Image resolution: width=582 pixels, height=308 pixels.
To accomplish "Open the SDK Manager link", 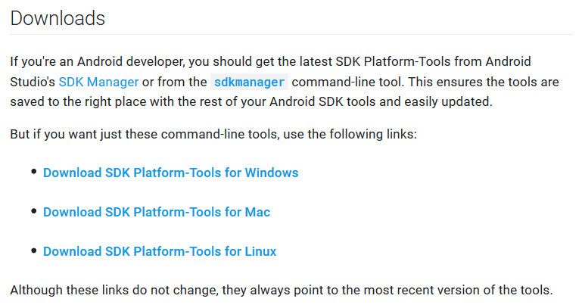I will 98,82.
